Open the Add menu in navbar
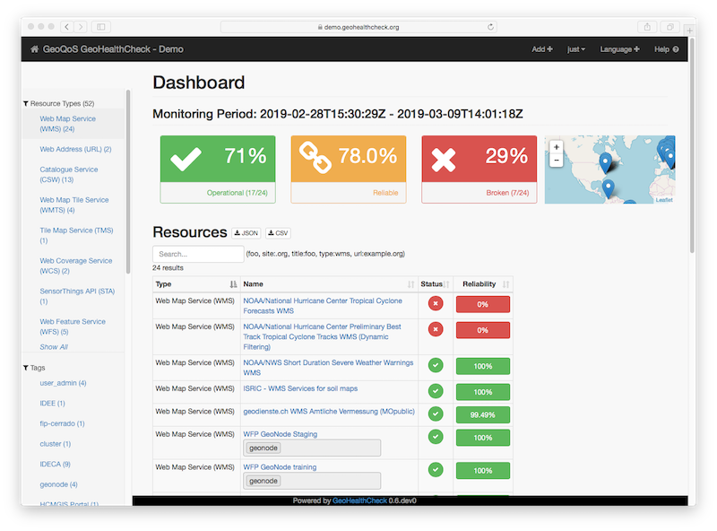Image resolution: width=717 pixels, height=531 pixels. click(541, 49)
